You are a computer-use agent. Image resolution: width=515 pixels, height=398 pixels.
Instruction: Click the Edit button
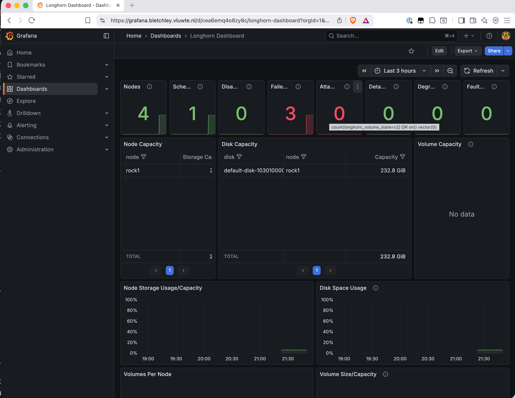tap(439, 51)
